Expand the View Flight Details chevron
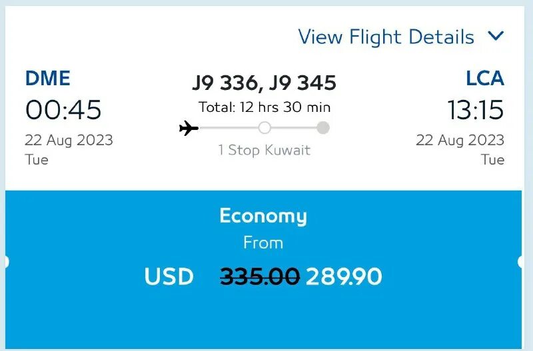The height and width of the screenshot is (351, 533). tap(496, 36)
